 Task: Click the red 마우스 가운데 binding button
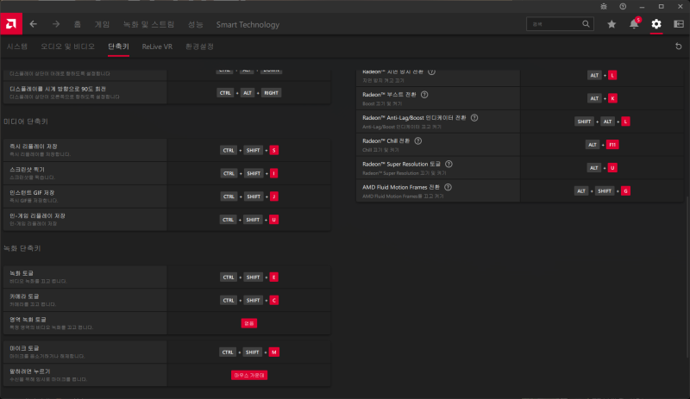pos(249,375)
